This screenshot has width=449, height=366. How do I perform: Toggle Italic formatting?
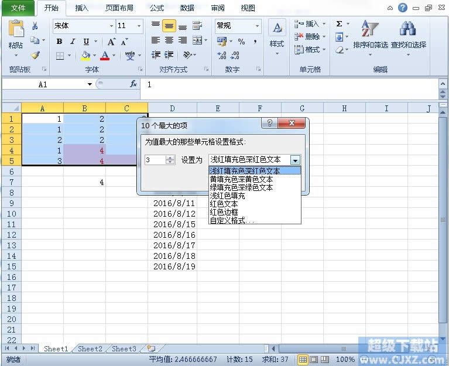pyautogui.click(x=73, y=42)
